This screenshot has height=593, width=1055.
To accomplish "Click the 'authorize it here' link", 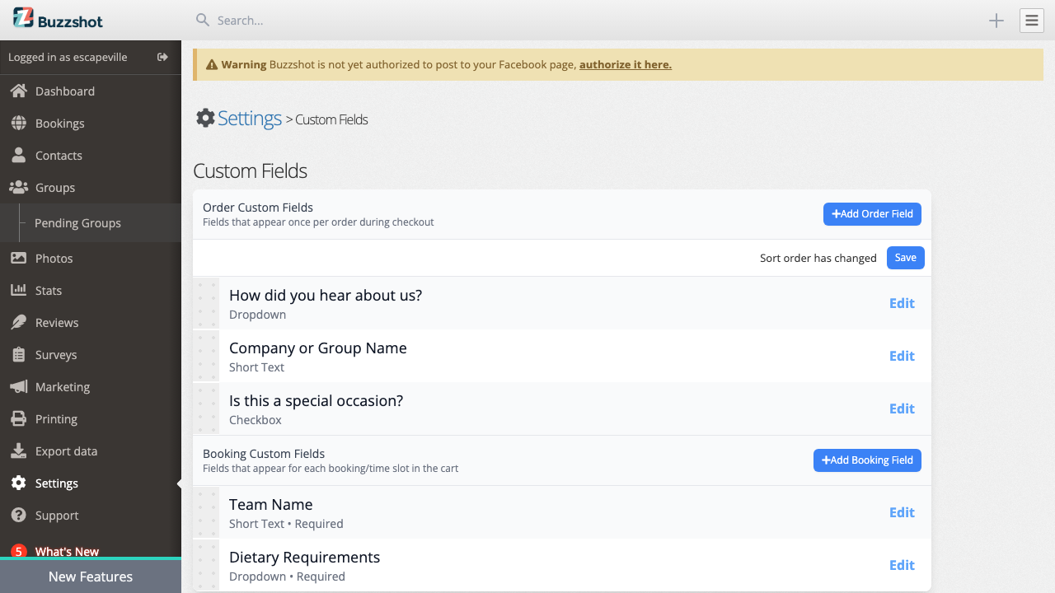I will [x=625, y=64].
